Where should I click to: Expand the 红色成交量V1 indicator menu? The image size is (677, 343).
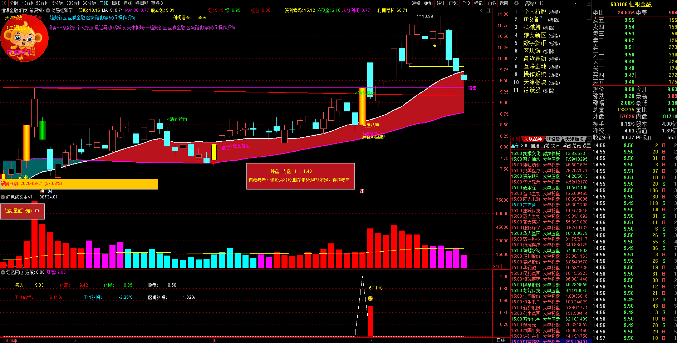[3, 197]
